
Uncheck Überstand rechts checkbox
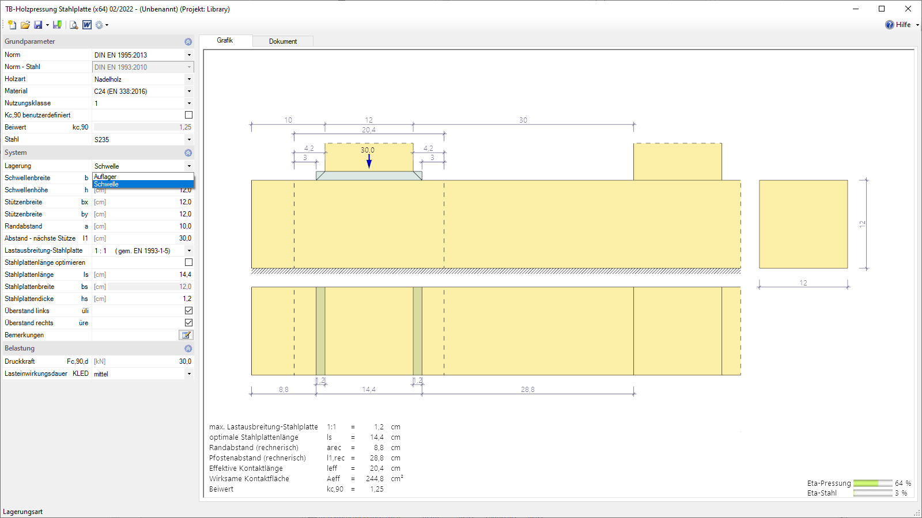click(188, 323)
